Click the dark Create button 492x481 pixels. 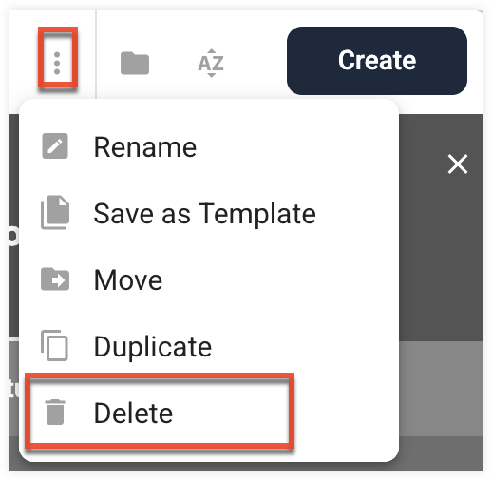pyautogui.click(x=377, y=61)
